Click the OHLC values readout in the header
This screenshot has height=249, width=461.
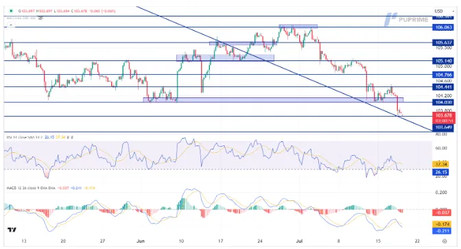click(x=67, y=11)
